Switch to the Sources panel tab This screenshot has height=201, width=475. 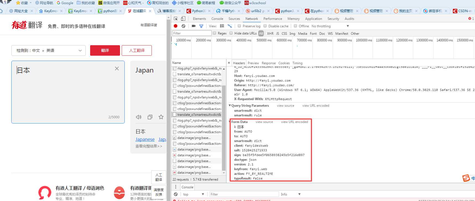234,19
